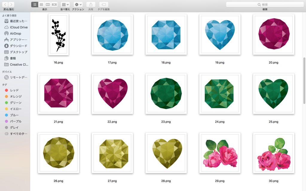Screen dimensions: 306x191
Task: Select the blue heart gem 19.png
Action: click(x=220, y=35)
